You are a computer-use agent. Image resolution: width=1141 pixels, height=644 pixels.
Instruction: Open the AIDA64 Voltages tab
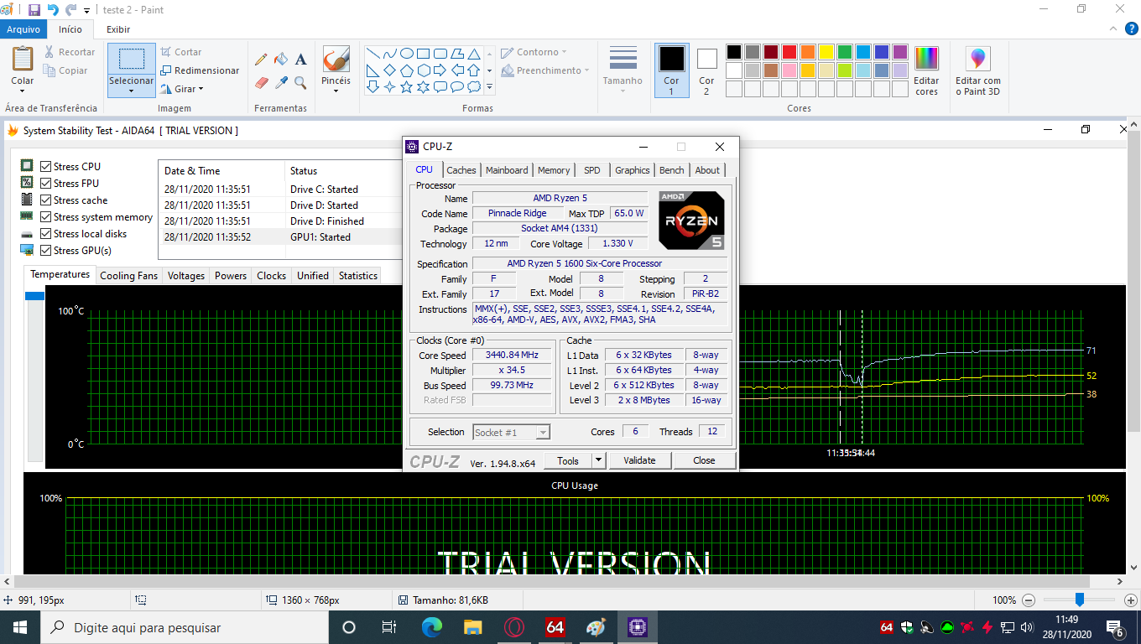[x=185, y=276]
